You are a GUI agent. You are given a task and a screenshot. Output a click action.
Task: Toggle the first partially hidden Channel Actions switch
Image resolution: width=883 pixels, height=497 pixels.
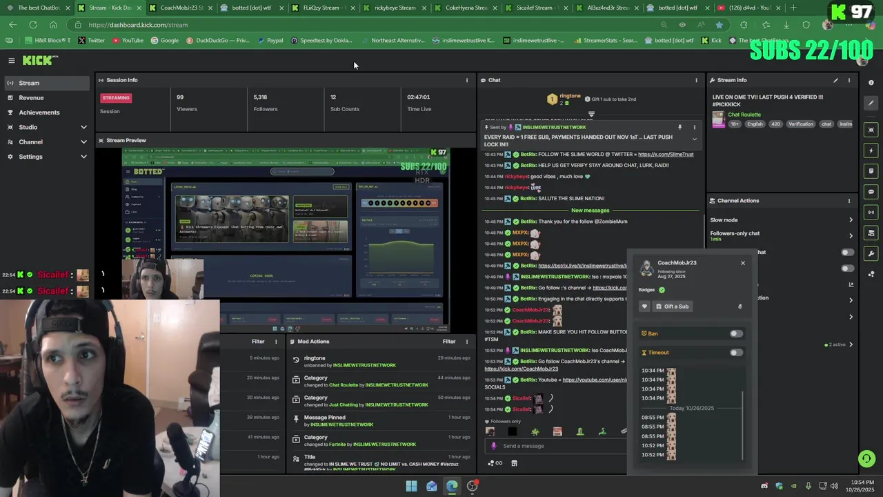click(x=847, y=253)
